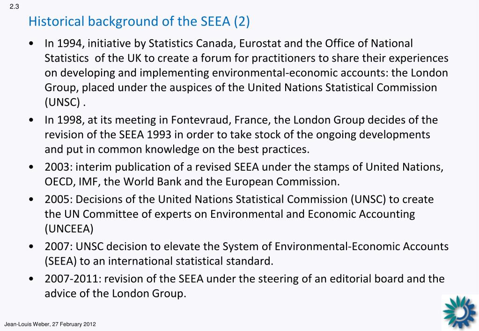Click the slide title 'Historical background of the SEEA (2)'
Viewport: 479px width, 331px height.
[139, 22]
